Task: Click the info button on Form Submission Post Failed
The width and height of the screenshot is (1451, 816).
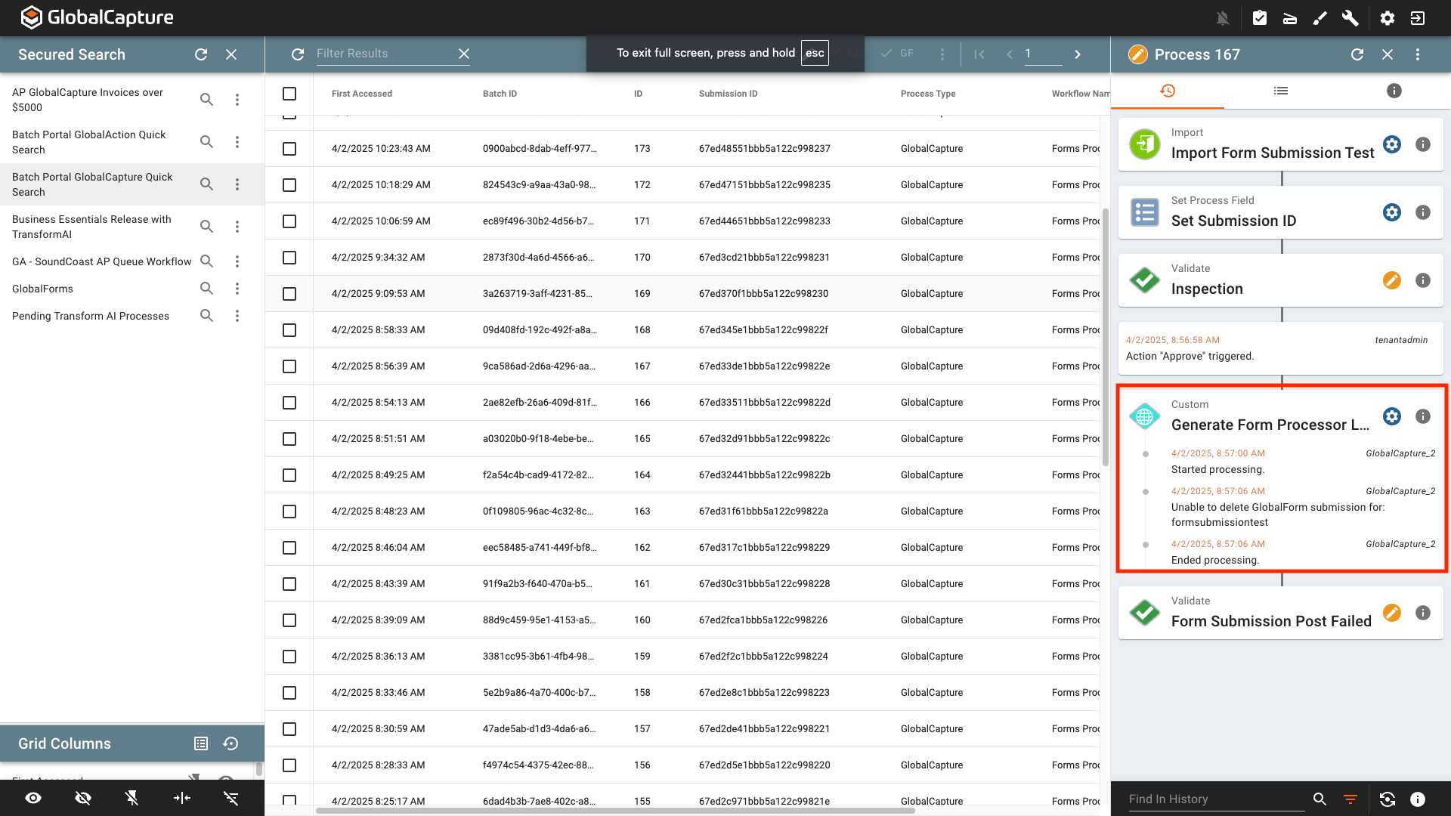Action: point(1423,613)
